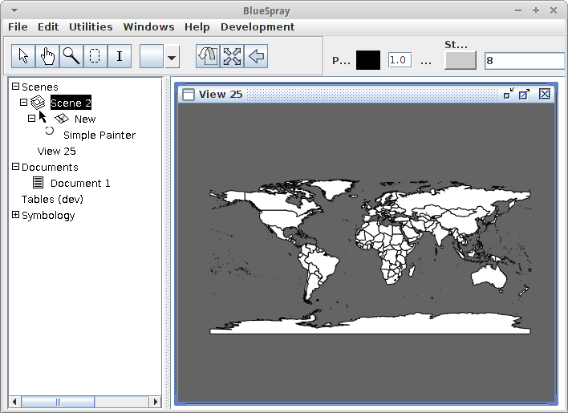Choose the magnifying glass zoom tool
The image size is (568, 413).
tap(71, 56)
